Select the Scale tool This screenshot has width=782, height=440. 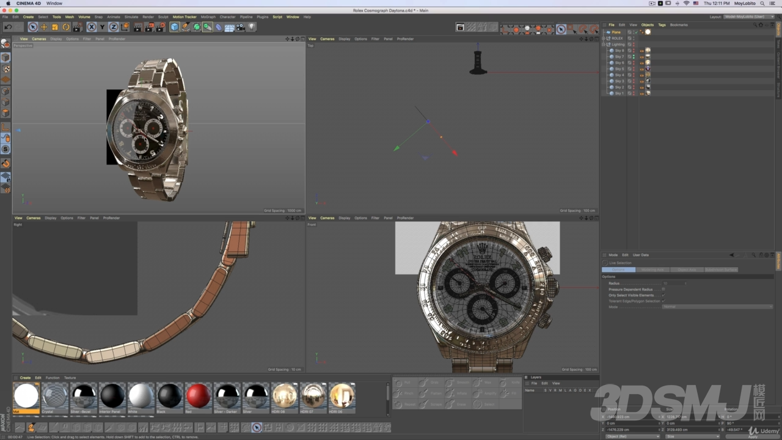[x=55, y=27]
